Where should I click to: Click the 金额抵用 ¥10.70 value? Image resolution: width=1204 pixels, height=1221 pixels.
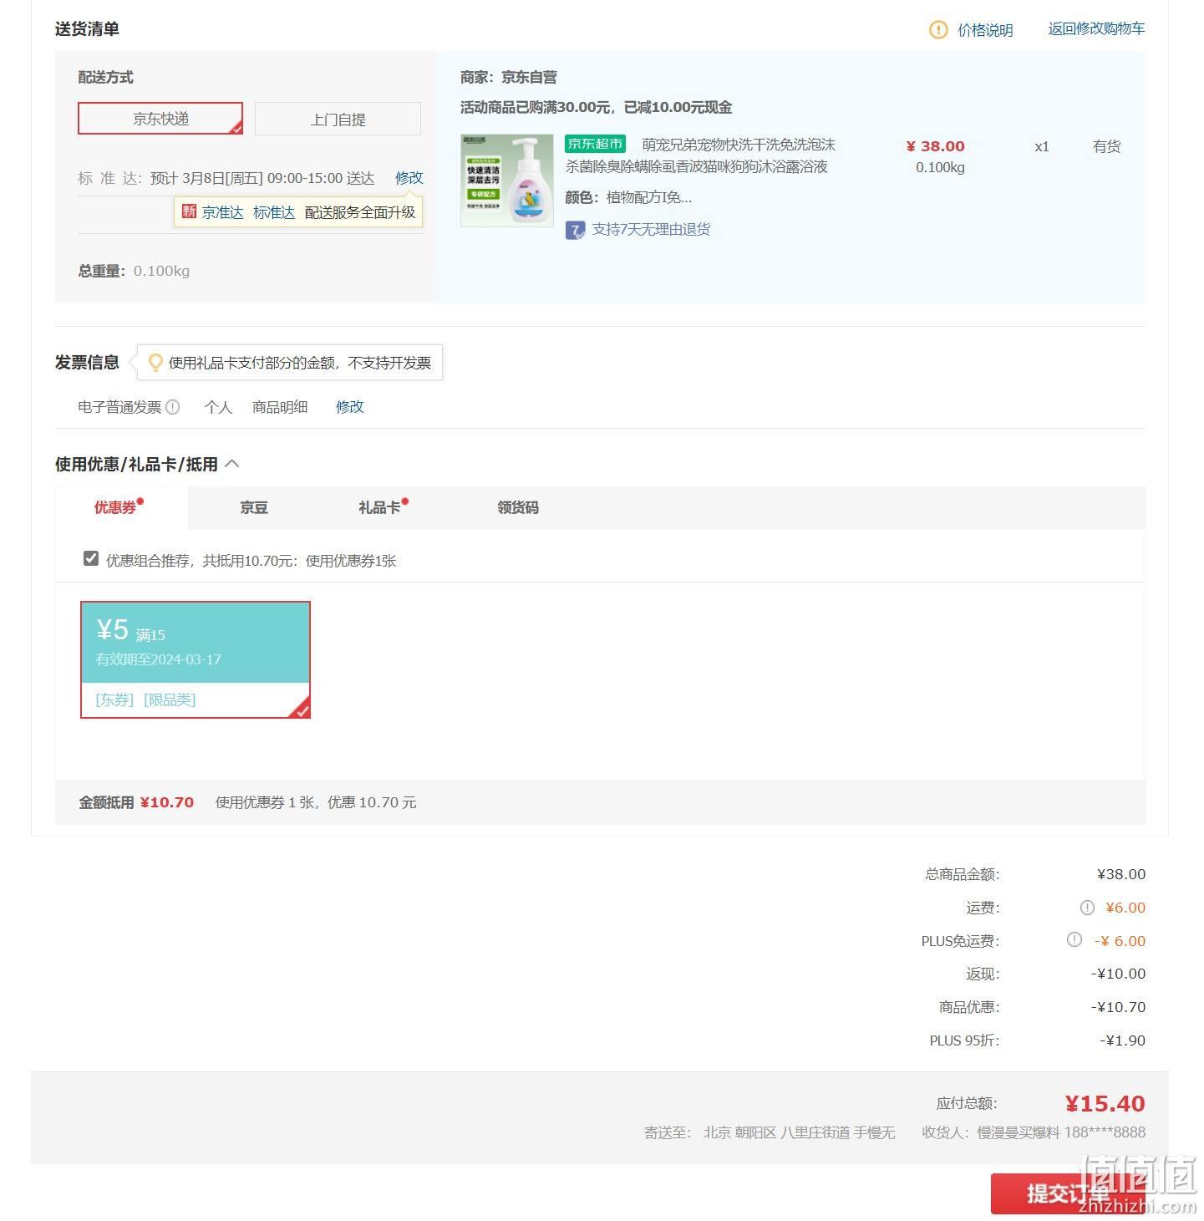click(166, 802)
